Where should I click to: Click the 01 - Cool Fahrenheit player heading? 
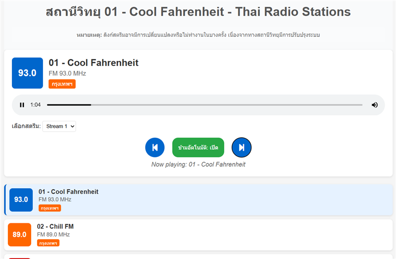(x=94, y=63)
